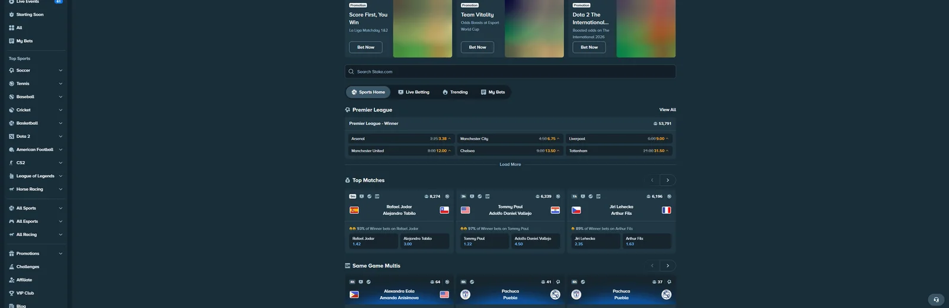
Task: Click the All Esports gamepad icon
Action: pos(11,222)
